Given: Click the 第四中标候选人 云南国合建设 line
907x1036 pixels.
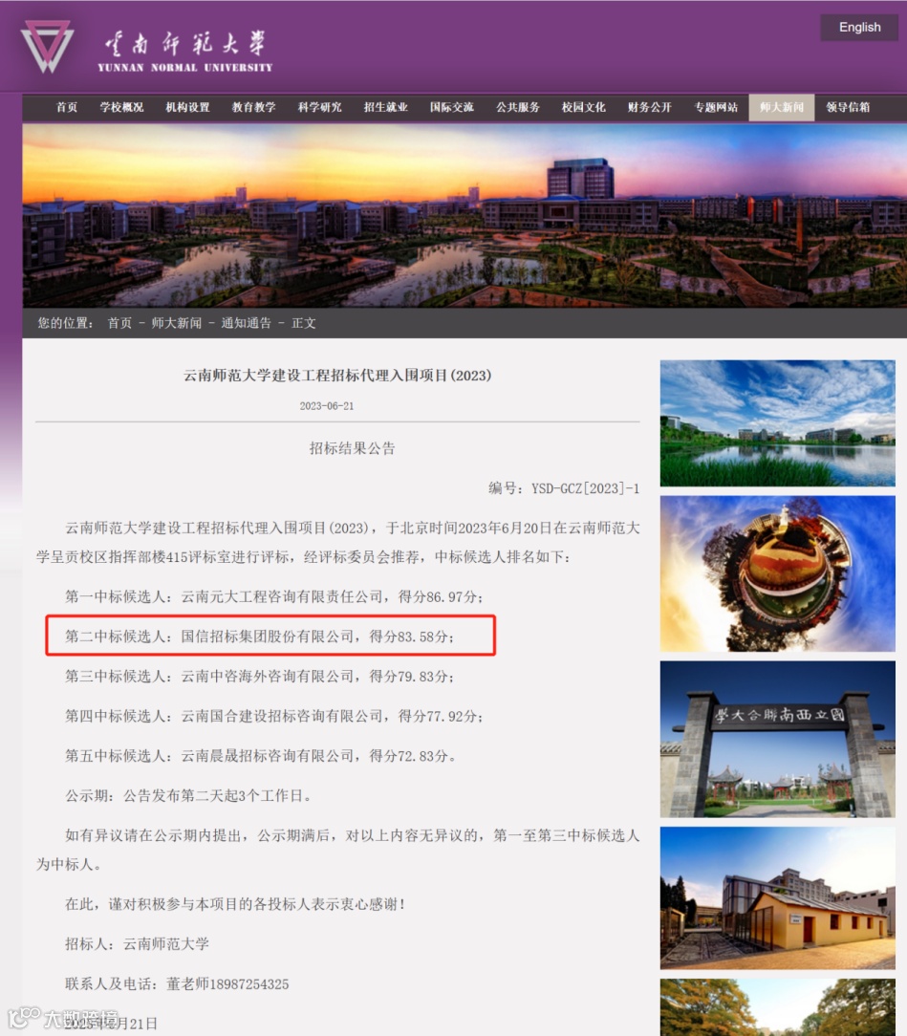Looking at the screenshot, I should coord(273,716).
